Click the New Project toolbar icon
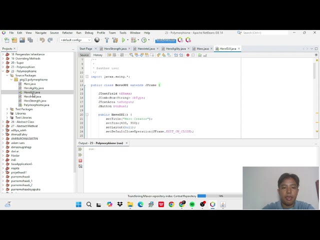 click(x=14, y=40)
